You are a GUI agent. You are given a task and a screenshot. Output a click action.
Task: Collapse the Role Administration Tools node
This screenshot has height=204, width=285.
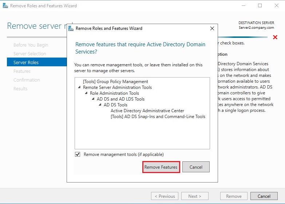(86, 93)
